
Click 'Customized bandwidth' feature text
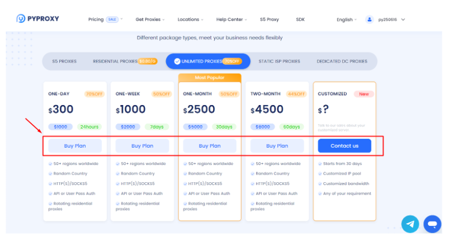[x=346, y=183]
